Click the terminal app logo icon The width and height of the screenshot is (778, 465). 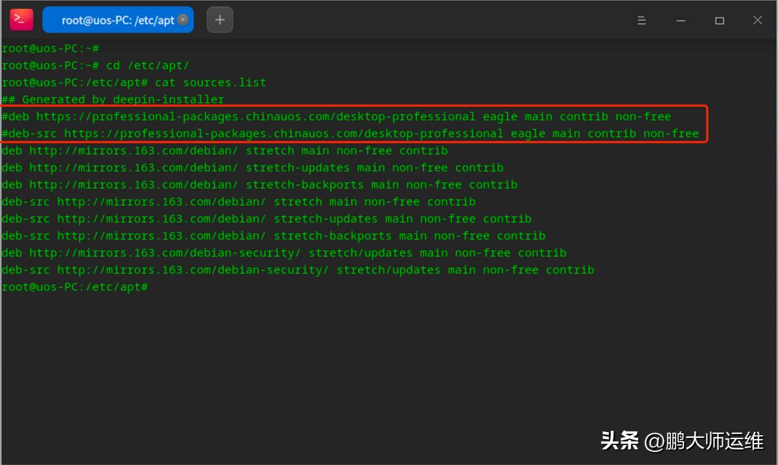[x=21, y=19]
